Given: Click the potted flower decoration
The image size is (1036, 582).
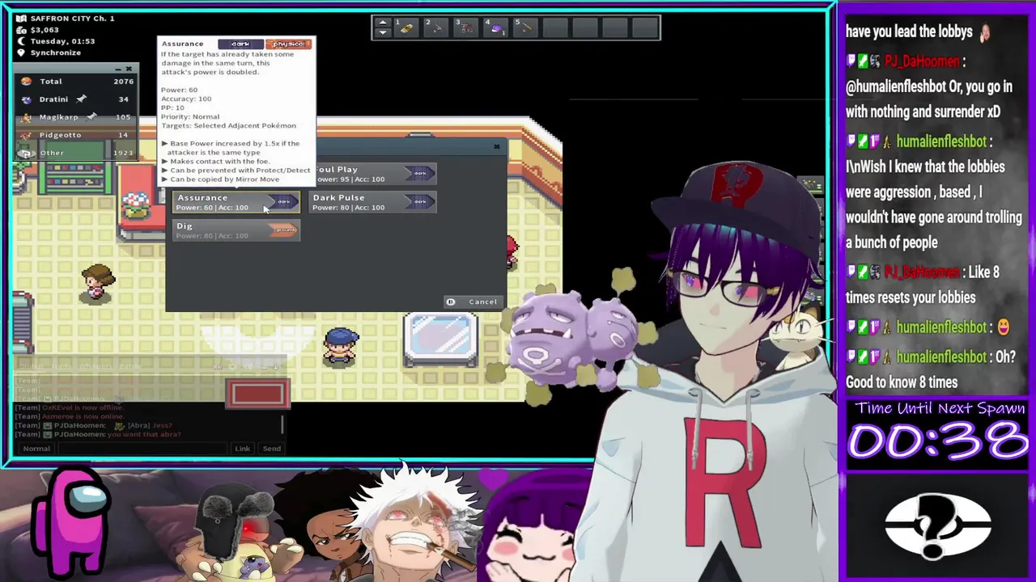Looking at the screenshot, I should (x=138, y=206).
